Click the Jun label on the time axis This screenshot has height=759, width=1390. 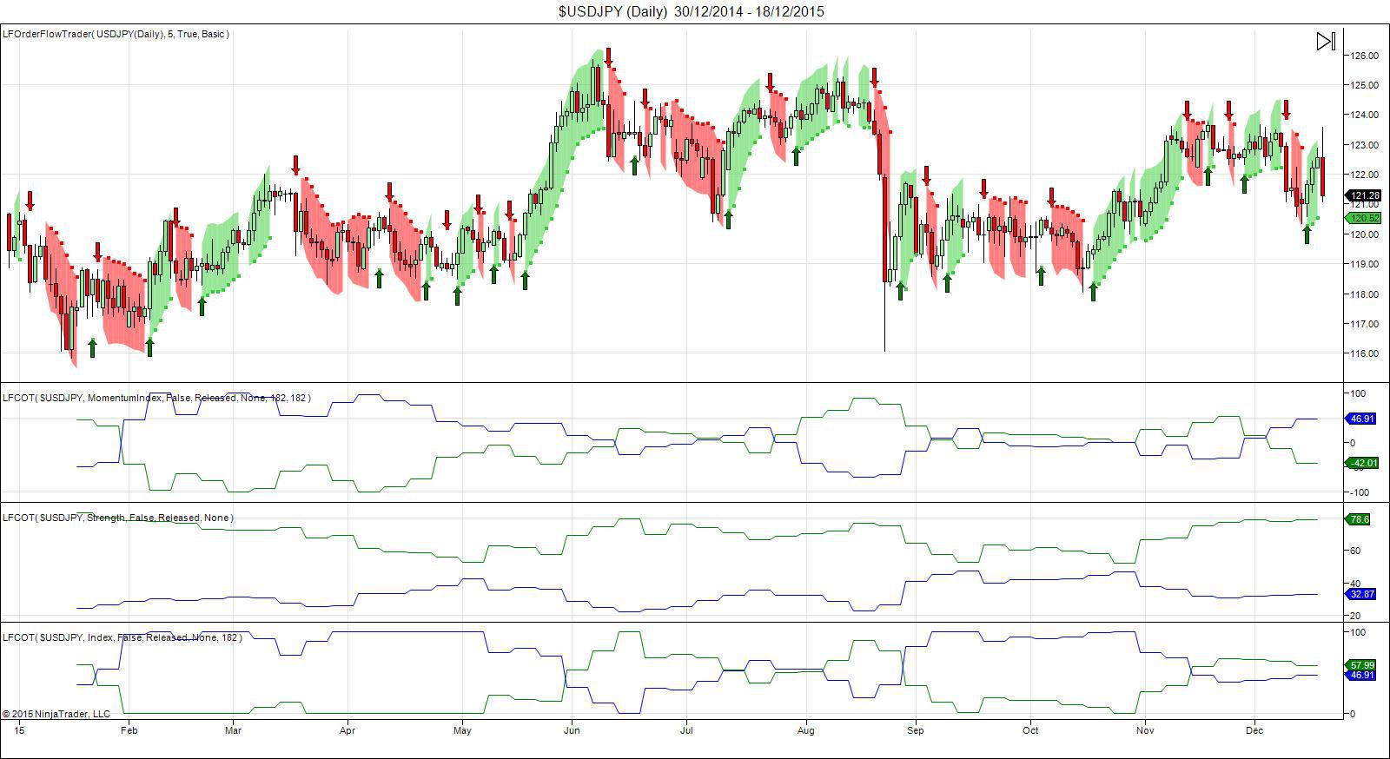coord(572,730)
